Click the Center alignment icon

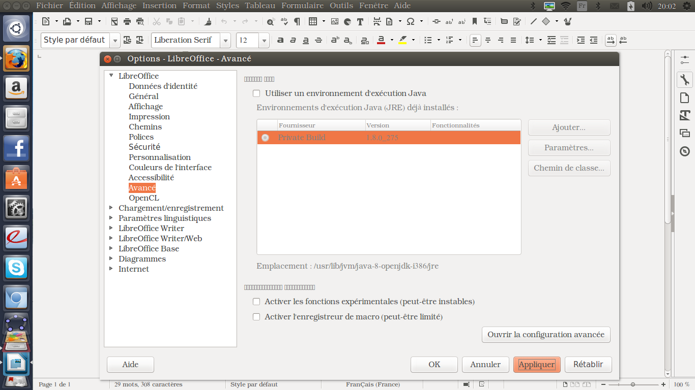tap(488, 40)
